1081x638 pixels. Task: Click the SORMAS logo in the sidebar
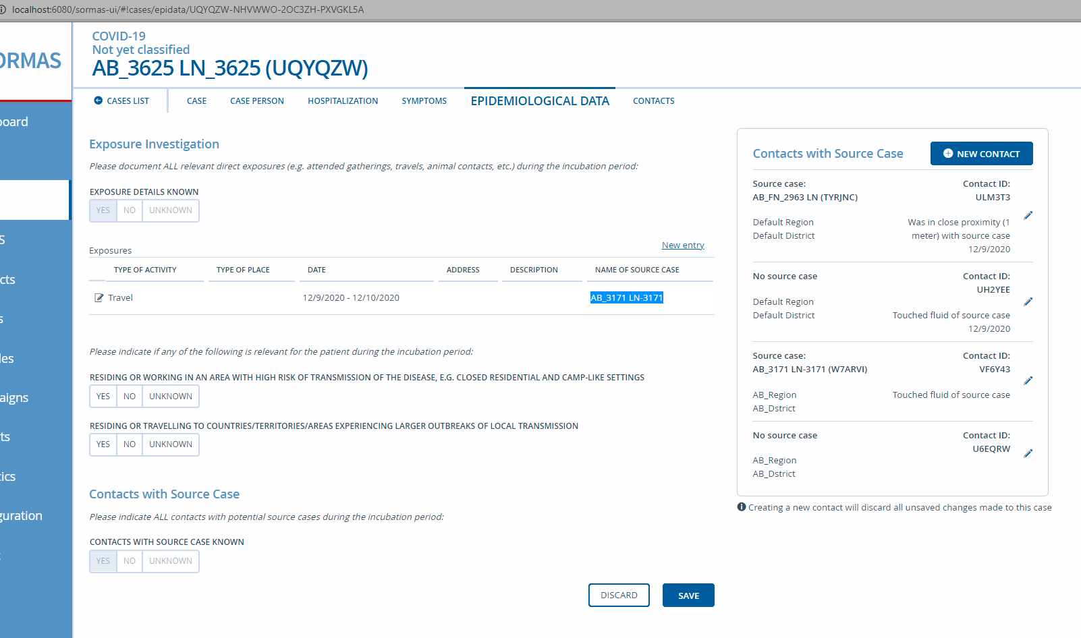click(x=30, y=61)
